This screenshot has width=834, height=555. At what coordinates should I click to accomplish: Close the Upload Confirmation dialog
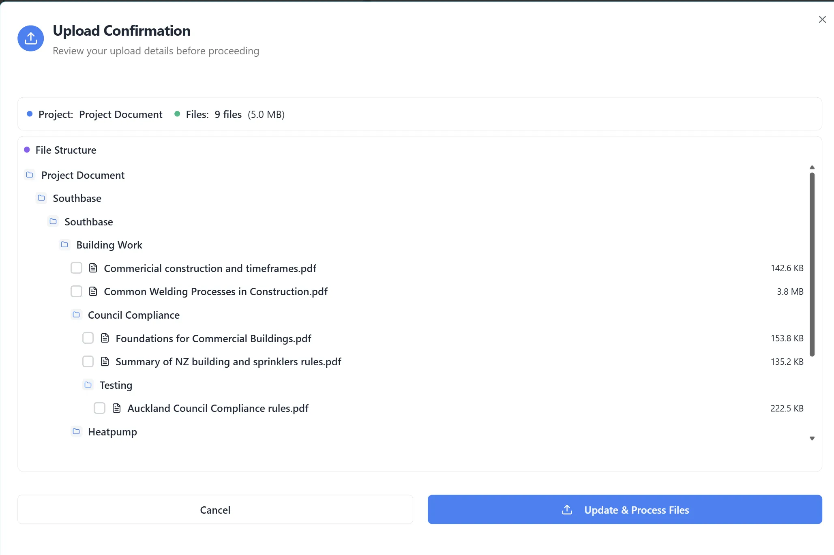tap(822, 19)
